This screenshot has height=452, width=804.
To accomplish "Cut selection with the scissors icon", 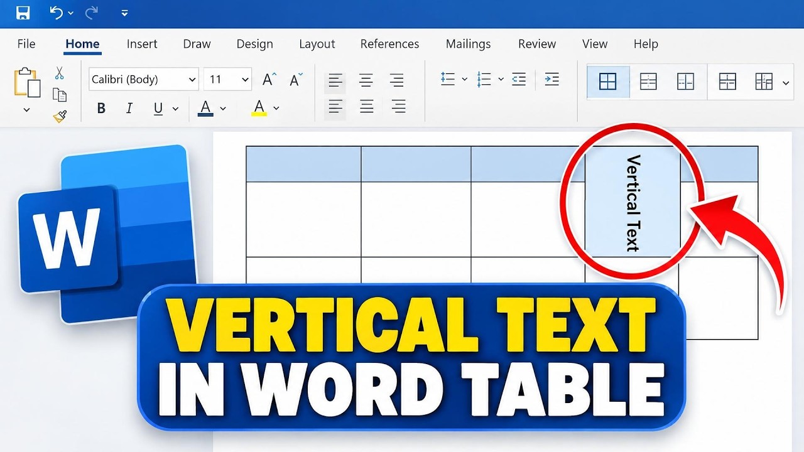I will tap(60, 73).
